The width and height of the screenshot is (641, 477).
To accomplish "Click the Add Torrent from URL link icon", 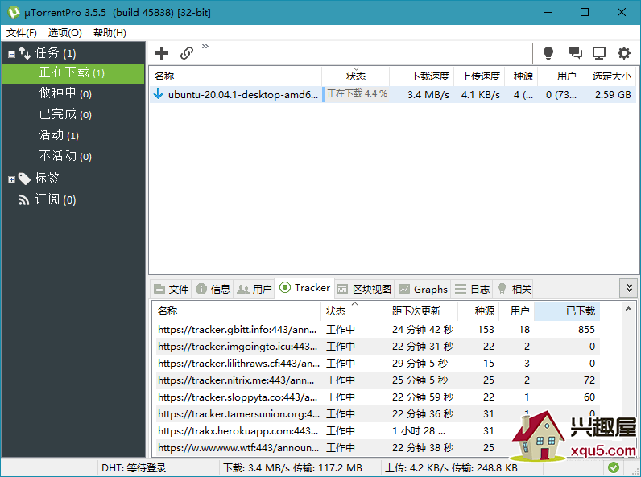I will [187, 53].
